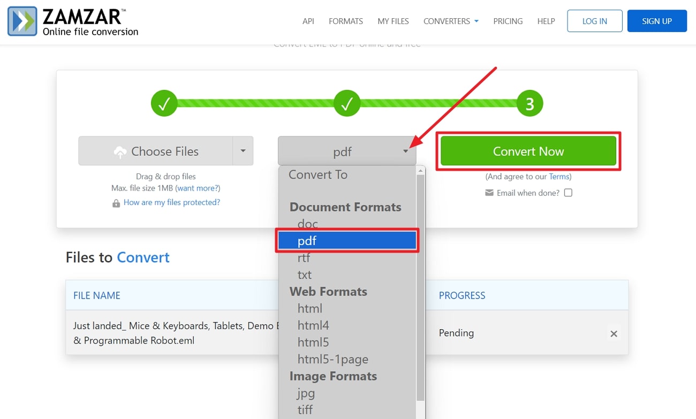Open How are my files protected? link

[x=172, y=202]
